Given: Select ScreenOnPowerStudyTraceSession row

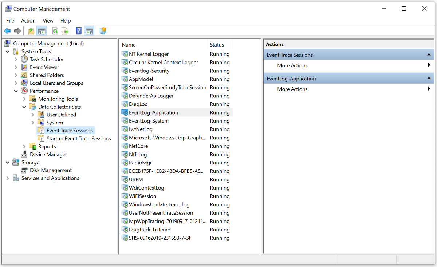Looking at the screenshot, I should click(x=176, y=87).
